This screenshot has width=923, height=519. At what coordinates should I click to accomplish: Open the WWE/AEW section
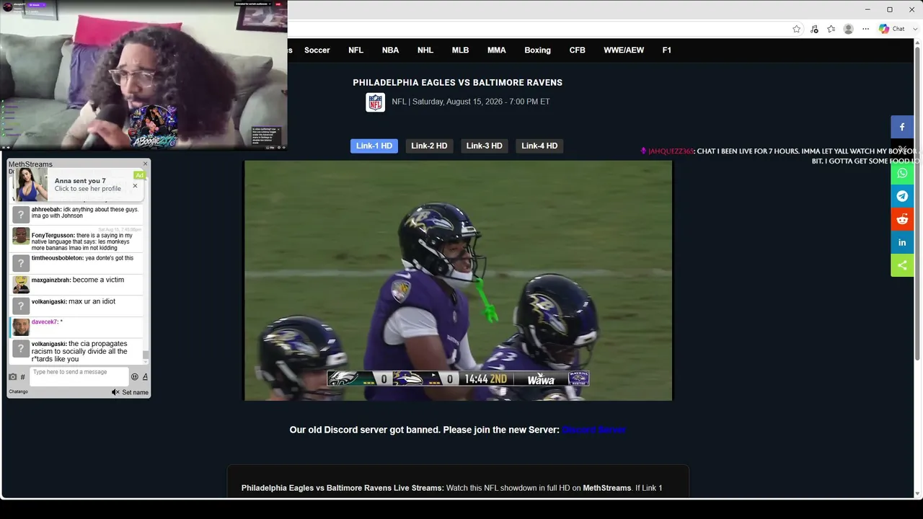624,50
